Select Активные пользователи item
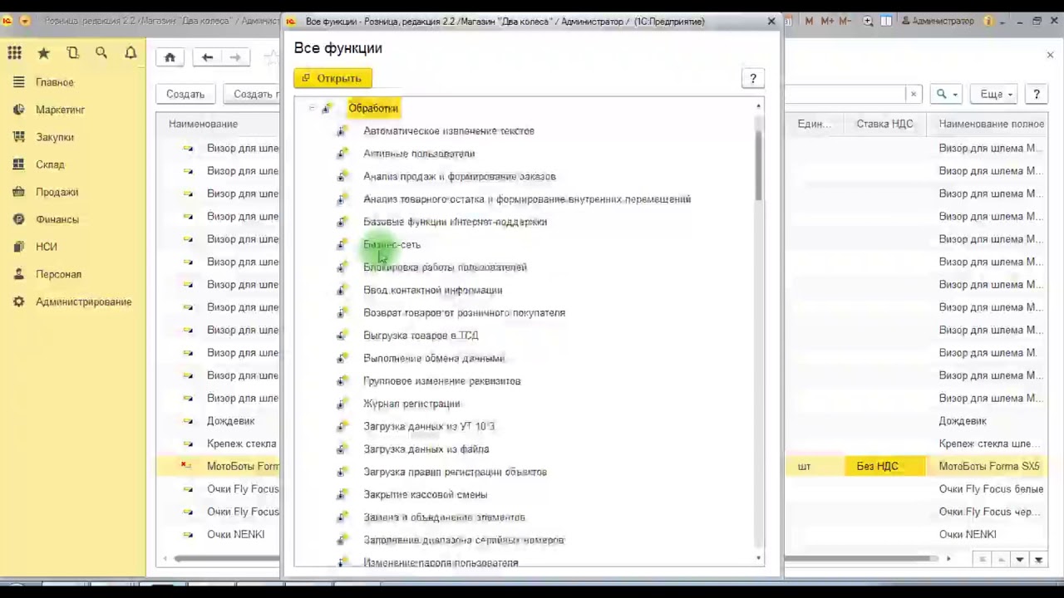 [418, 154]
